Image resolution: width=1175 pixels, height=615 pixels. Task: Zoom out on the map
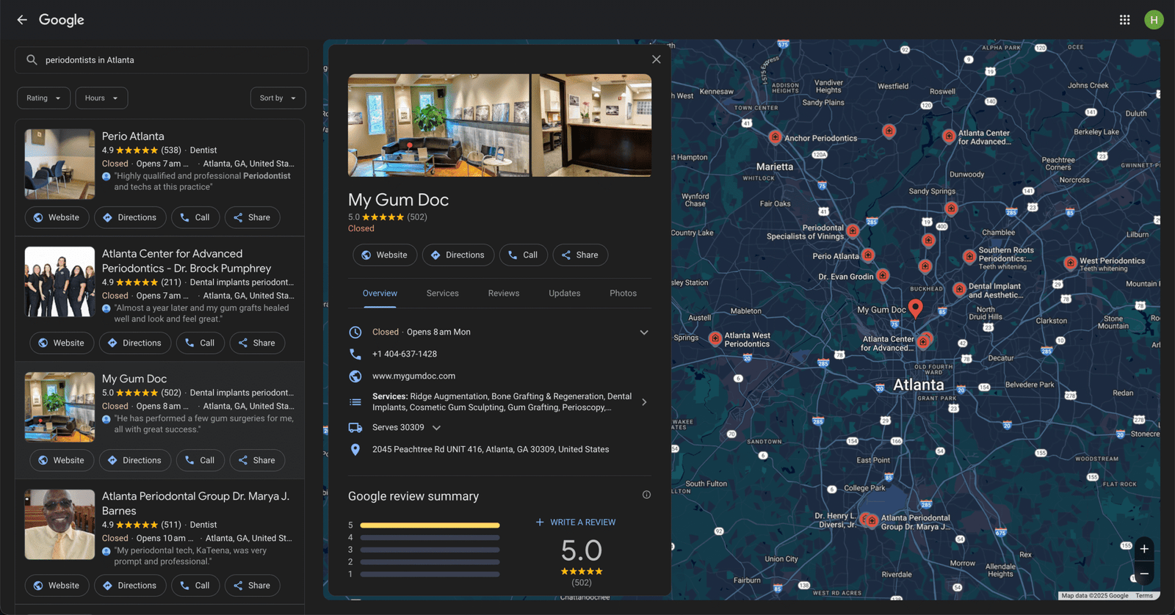[x=1144, y=574]
